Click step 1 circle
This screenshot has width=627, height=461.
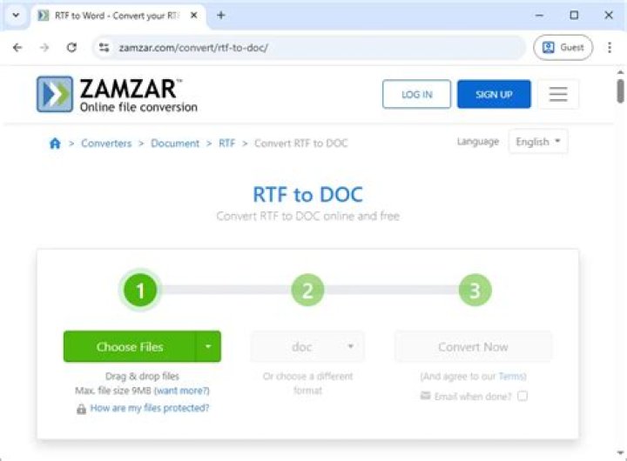coord(140,290)
